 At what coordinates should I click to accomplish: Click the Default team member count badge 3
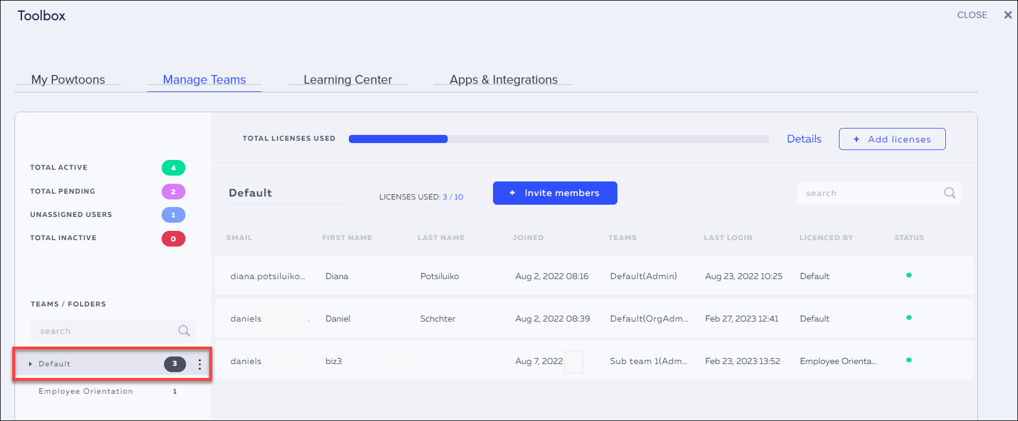(x=174, y=364)
